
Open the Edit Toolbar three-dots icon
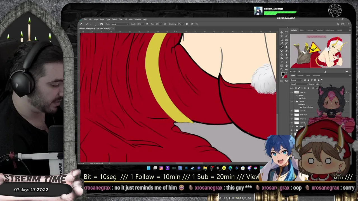click(286, 69)
